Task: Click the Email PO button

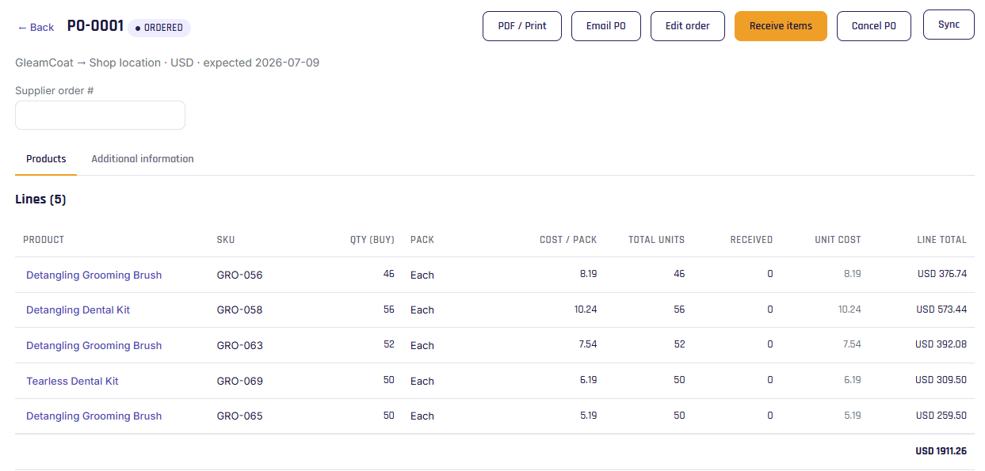Action: (606, 25)
